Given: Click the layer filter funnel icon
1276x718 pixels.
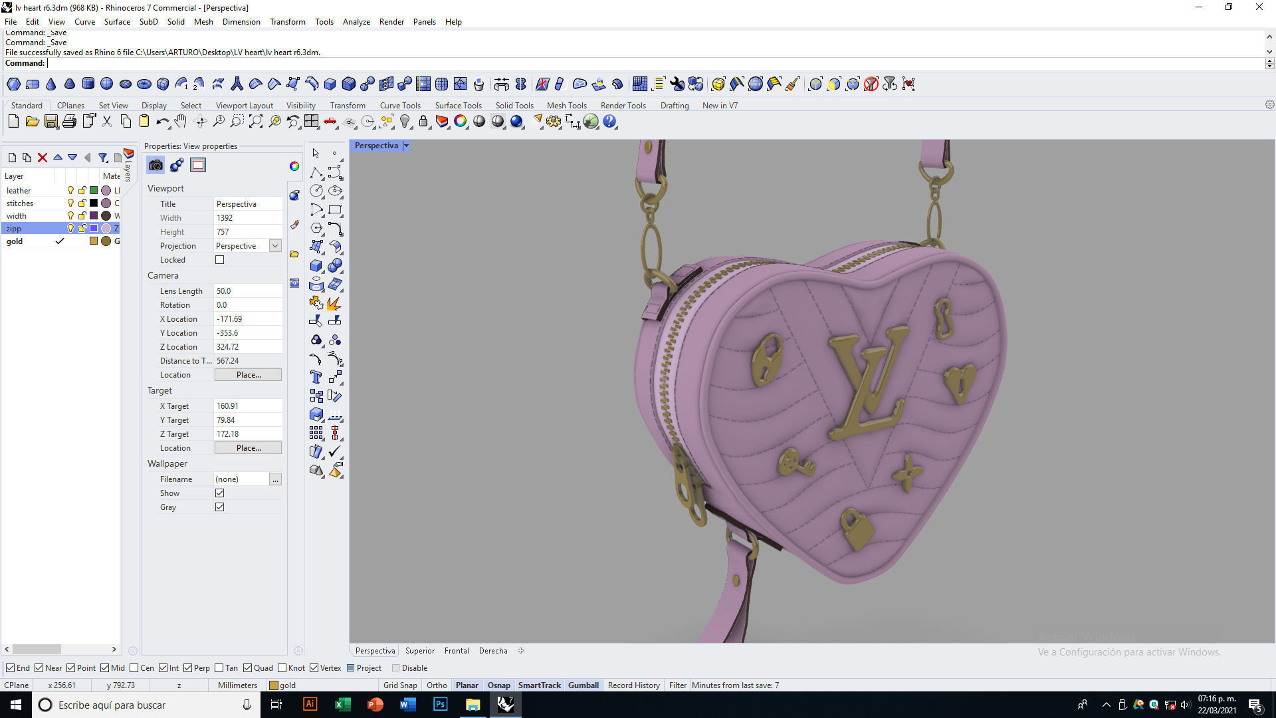Looking at the screenshot, I should pos(103,158).
